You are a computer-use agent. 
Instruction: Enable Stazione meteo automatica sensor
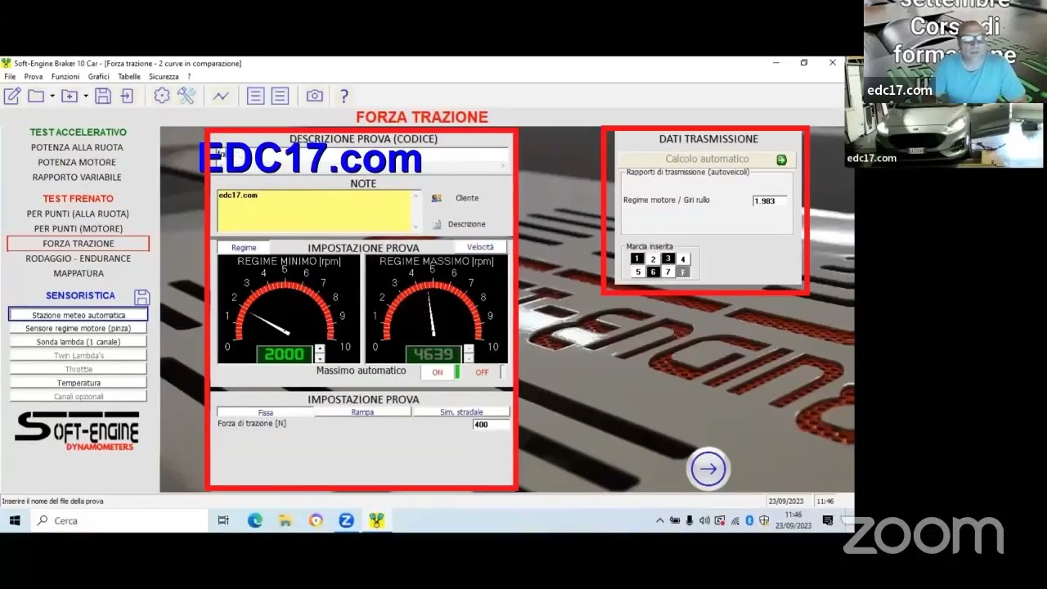point(79,315)
